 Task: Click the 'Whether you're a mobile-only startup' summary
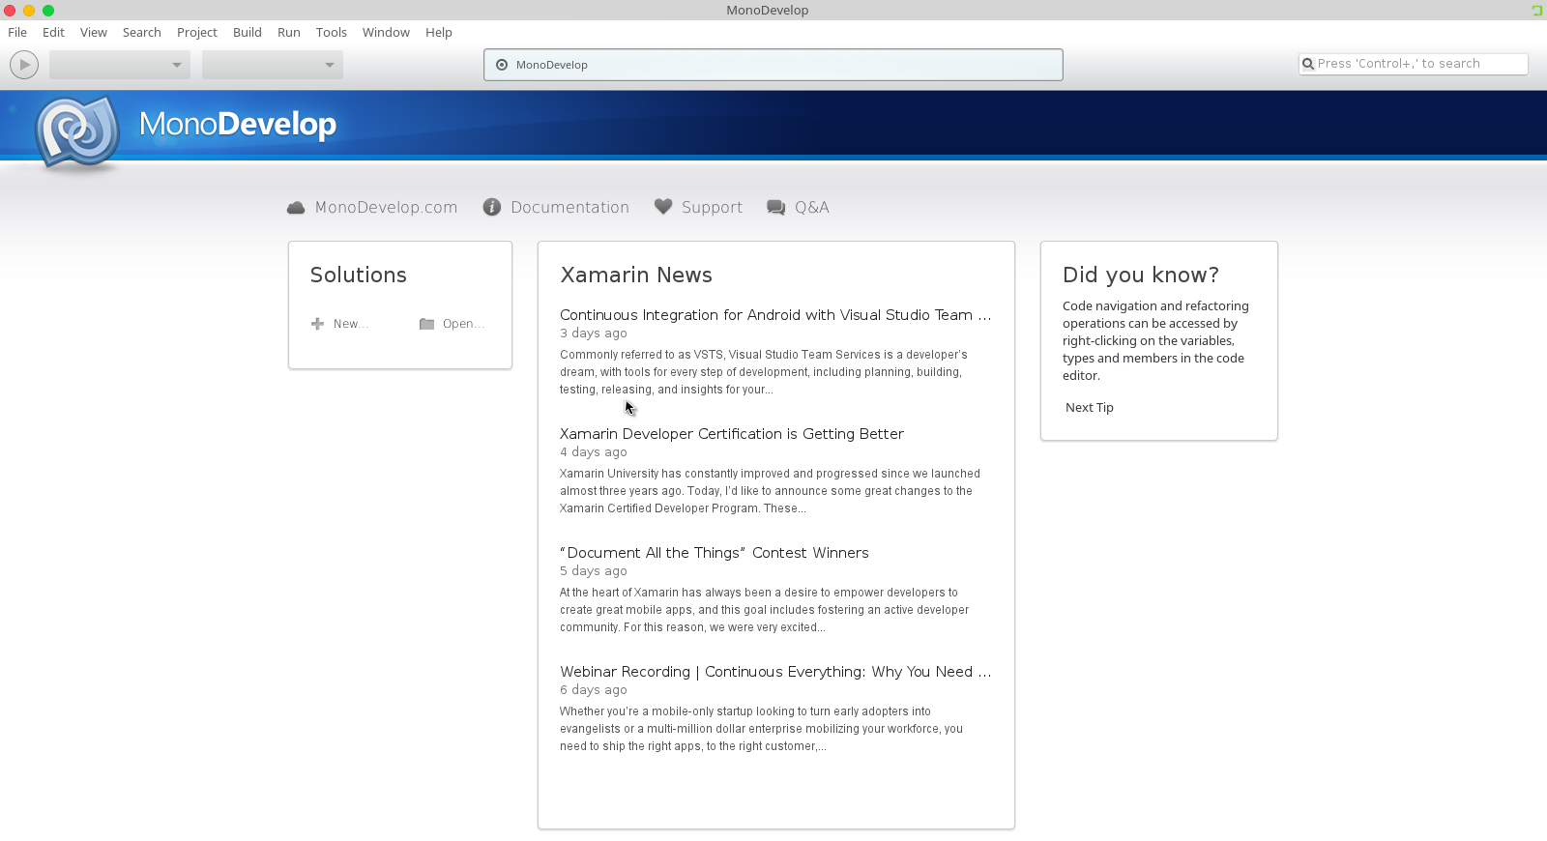(761, 729)
